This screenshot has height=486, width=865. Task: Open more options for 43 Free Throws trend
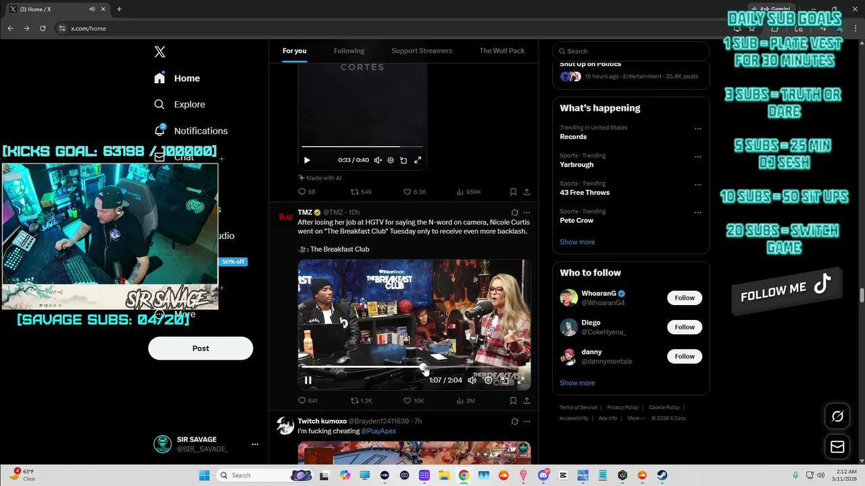click(x=698, y=184)
